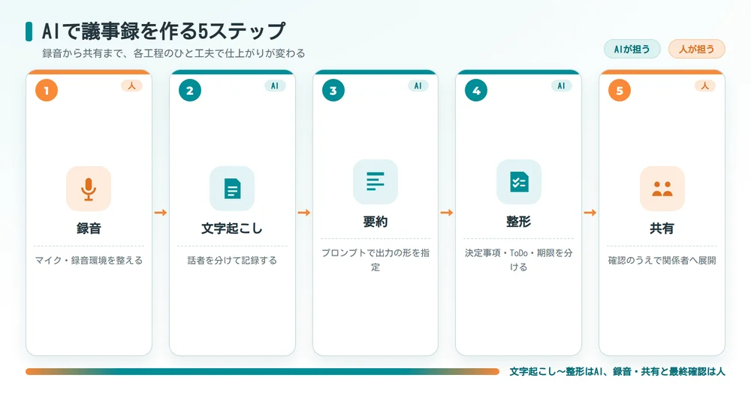Click the text 確認のうえで関係者へ展開
This screenshot has height=393, width=751.
point(662,260)
